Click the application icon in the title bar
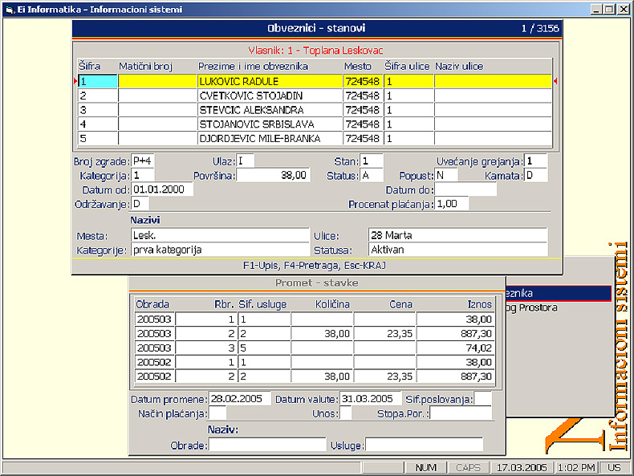 click(9, 10)
